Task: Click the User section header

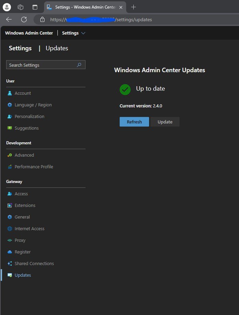Action: [x=10, y=81]
